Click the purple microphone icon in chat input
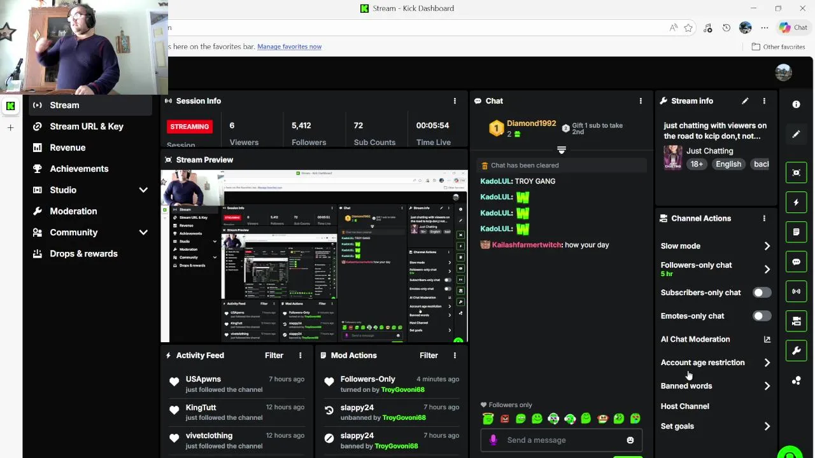 click(493, 440)
